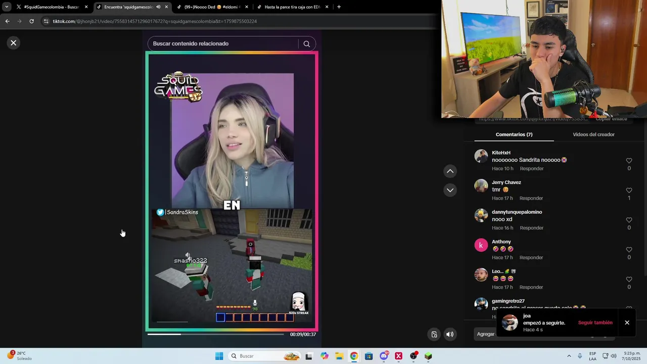Like Leo's comment
The image size is (647, 364).
(629, 280)
